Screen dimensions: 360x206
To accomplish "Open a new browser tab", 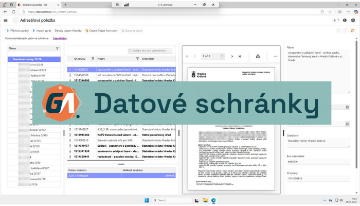I will pos(65,5).
